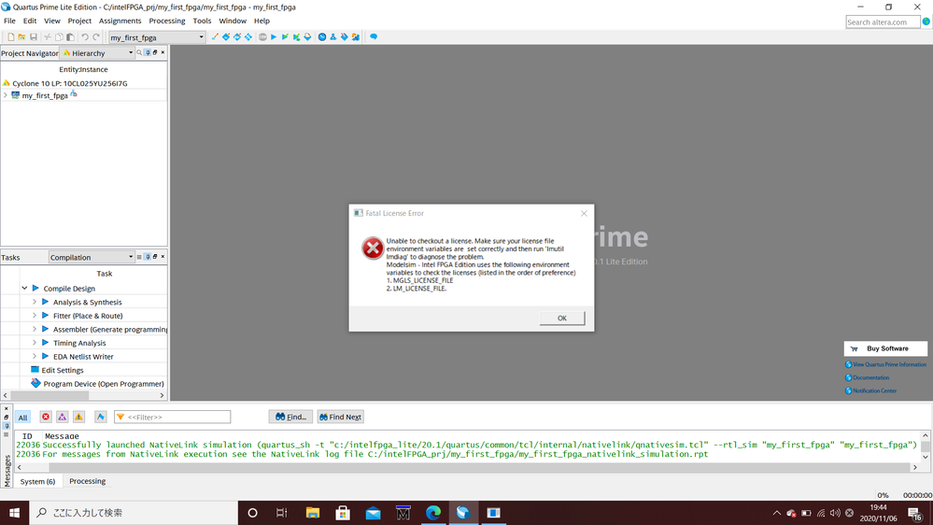This screenshot has height=525, width=933.
Task: Open the Timing Analyzer clock icon
Action: pos(322,37)
